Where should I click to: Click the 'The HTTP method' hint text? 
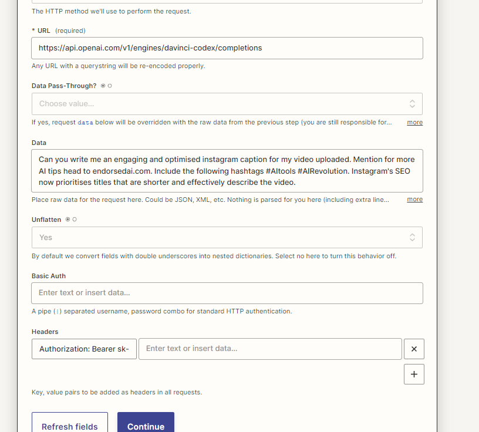(x=111, y=11)
